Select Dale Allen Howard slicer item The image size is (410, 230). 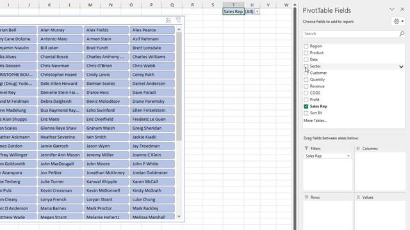coord(60,84)
